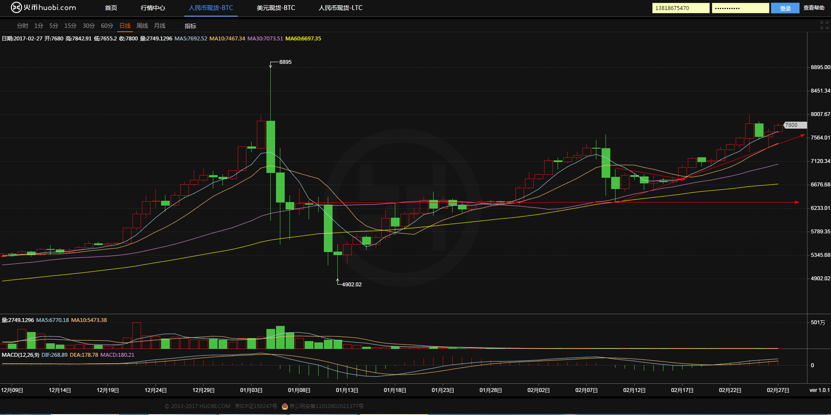This screenshot has width=831, height=415.
Task: Click the MACD(12,26,9) indicator label
Action: [20, 355]
